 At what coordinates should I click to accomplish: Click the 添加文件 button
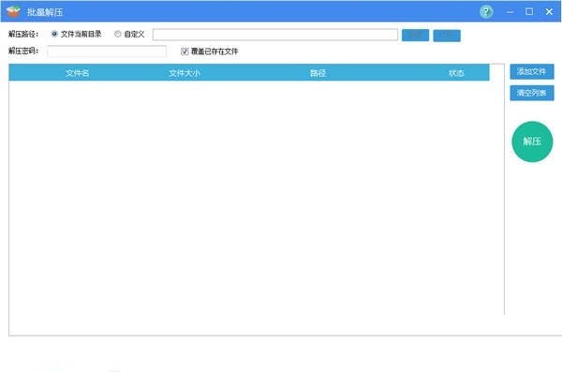coord(532,71)
